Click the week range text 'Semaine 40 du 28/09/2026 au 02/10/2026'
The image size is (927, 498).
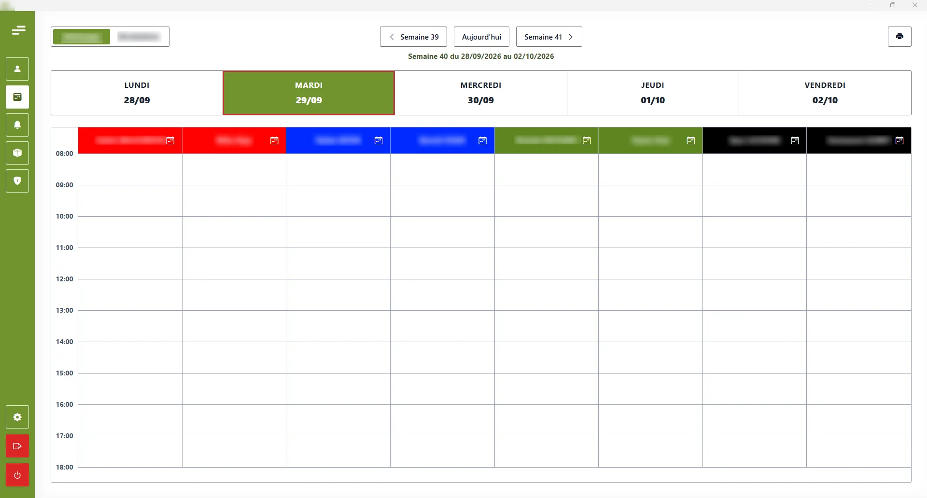(x=481, y=56)
